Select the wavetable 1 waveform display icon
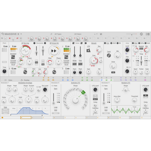The width and height of the screenshot is (151, 151). [25, 51]
